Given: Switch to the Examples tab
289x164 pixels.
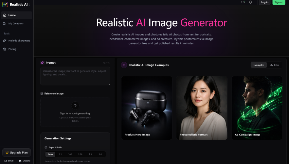Looking at the screenshot, I should click(259, 65).
